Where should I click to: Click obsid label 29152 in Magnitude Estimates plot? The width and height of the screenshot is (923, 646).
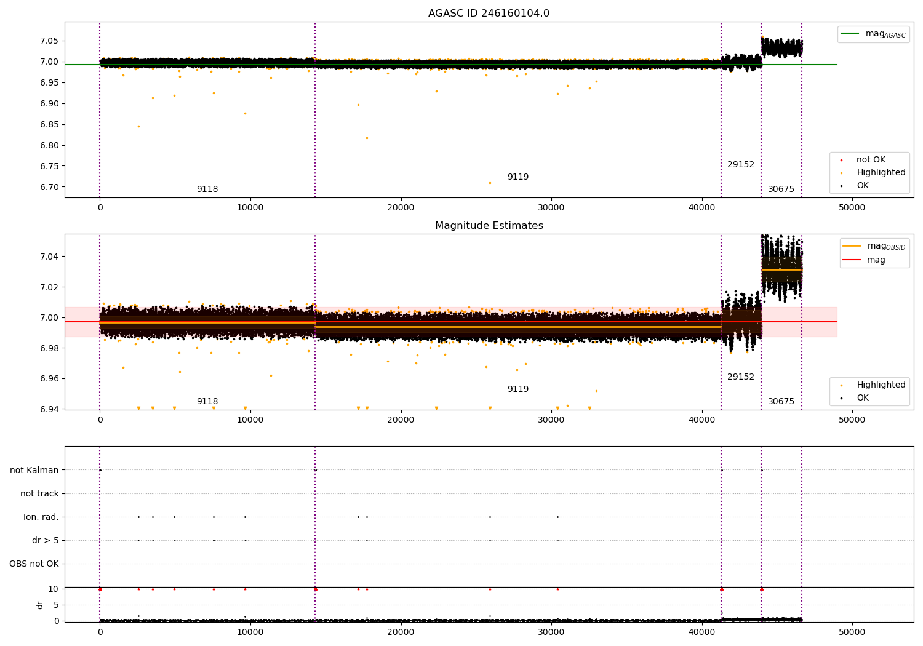click(741, 377)
